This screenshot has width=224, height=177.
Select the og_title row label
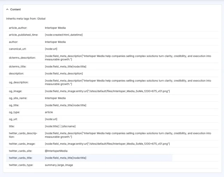click(x=15, y=105)
